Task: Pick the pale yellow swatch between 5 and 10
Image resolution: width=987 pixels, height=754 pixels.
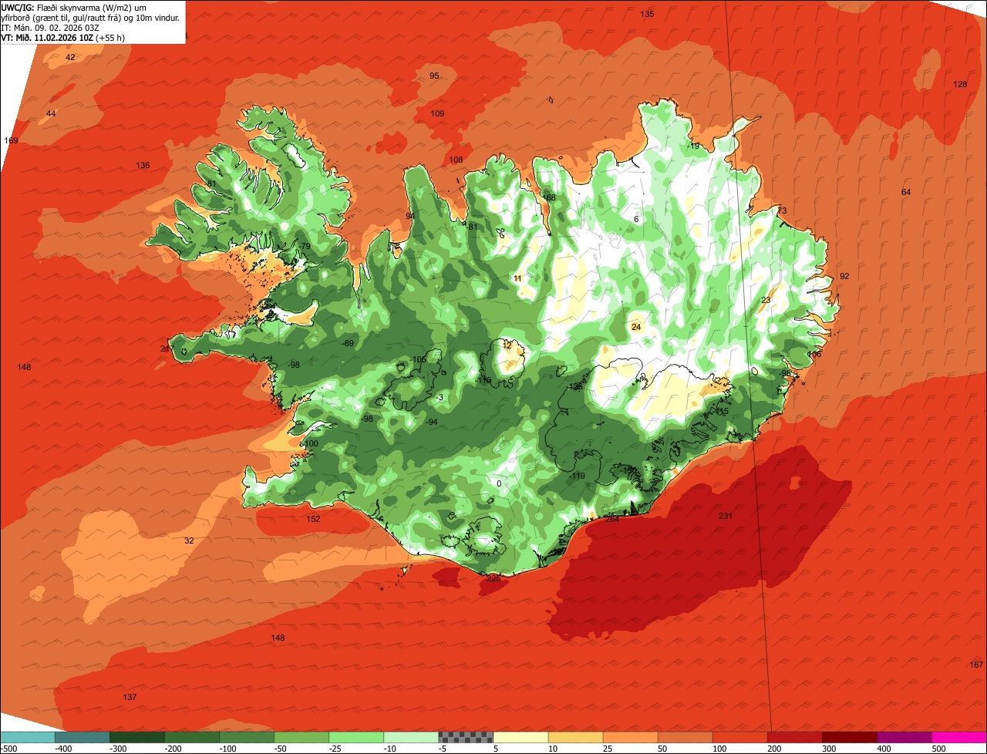Action: [x=520, y=737]
